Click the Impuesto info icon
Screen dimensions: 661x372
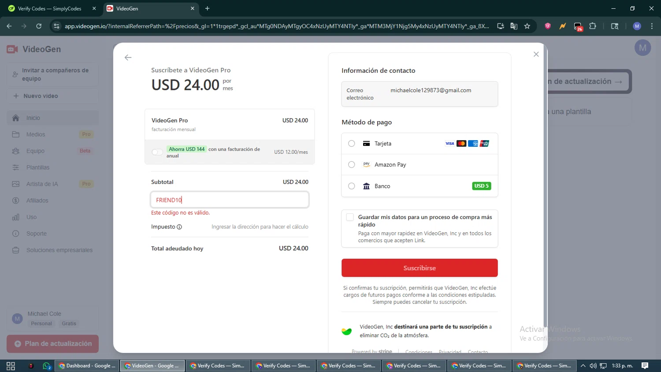[x=179, y=227]
